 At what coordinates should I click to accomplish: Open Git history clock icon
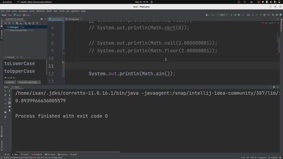tap(264, 15)
